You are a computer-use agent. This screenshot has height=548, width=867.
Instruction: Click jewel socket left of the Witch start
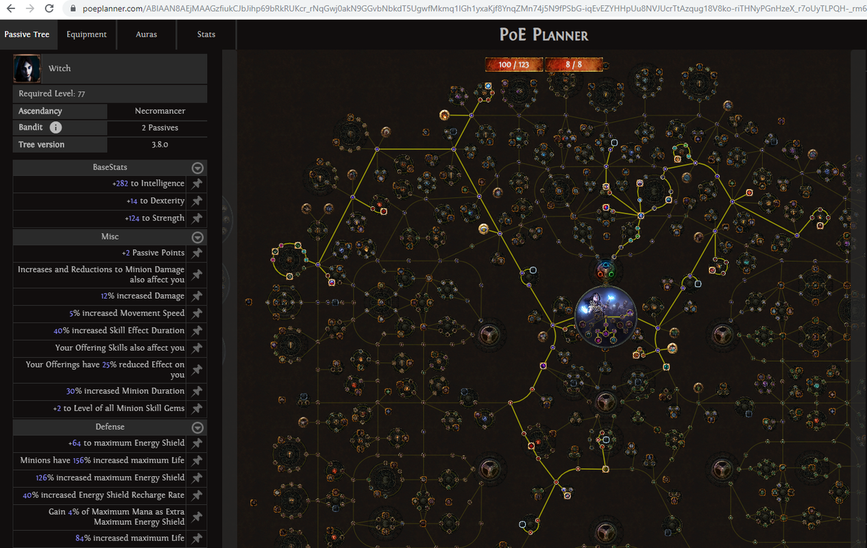(532, 271)
